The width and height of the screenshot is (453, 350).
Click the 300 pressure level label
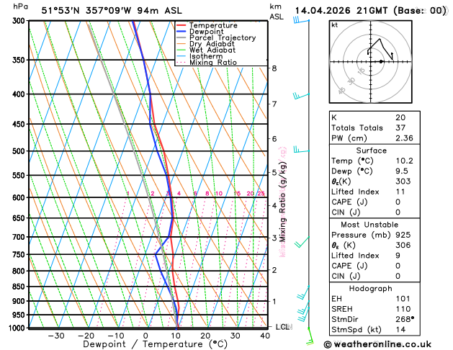tap(20, 21)
